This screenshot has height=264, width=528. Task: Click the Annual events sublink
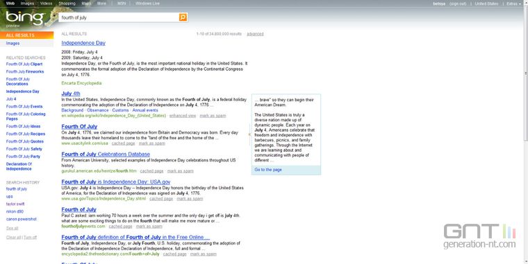click(x=145, y=110)
